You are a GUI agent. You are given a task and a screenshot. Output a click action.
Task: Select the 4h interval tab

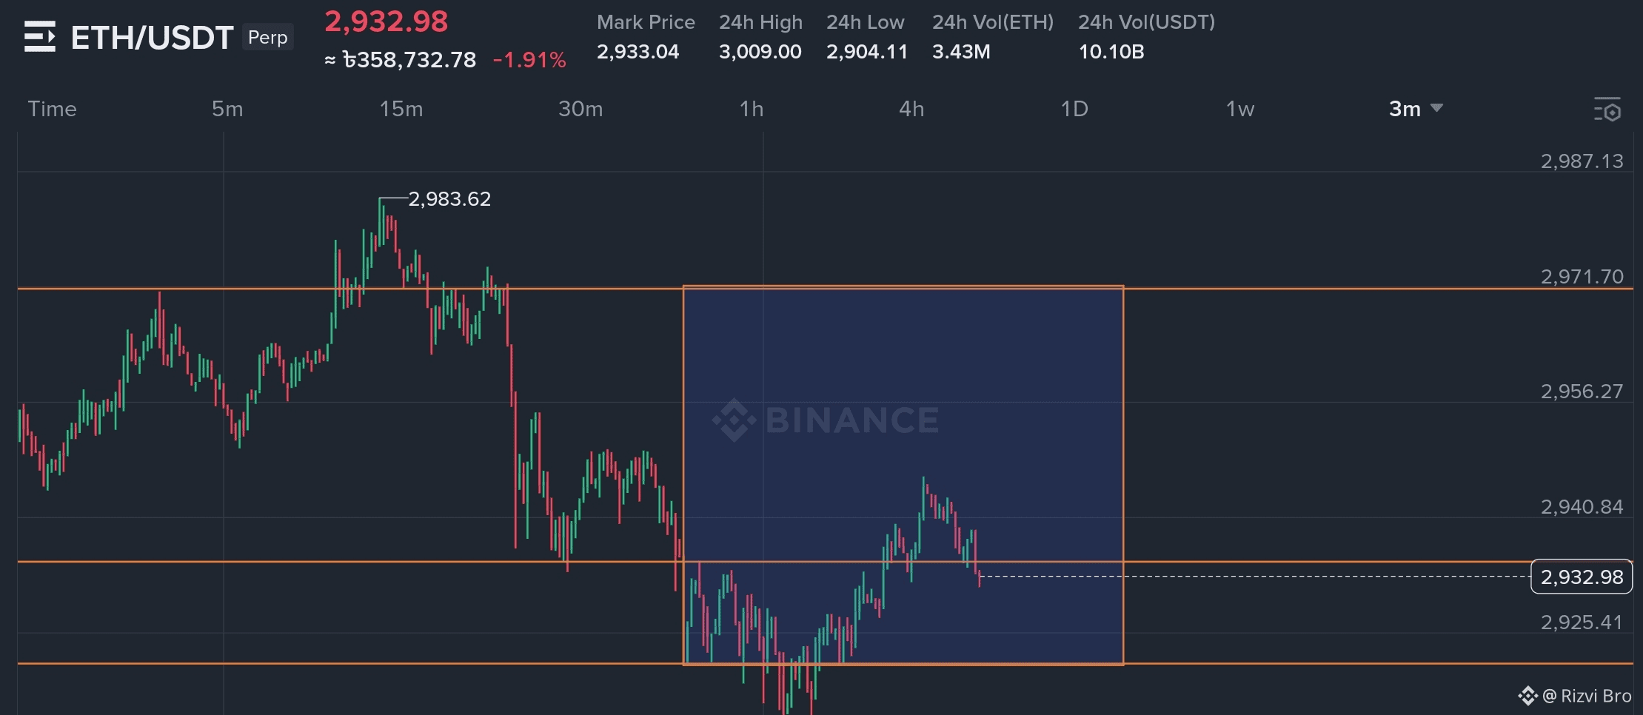[x=911, y=109]
